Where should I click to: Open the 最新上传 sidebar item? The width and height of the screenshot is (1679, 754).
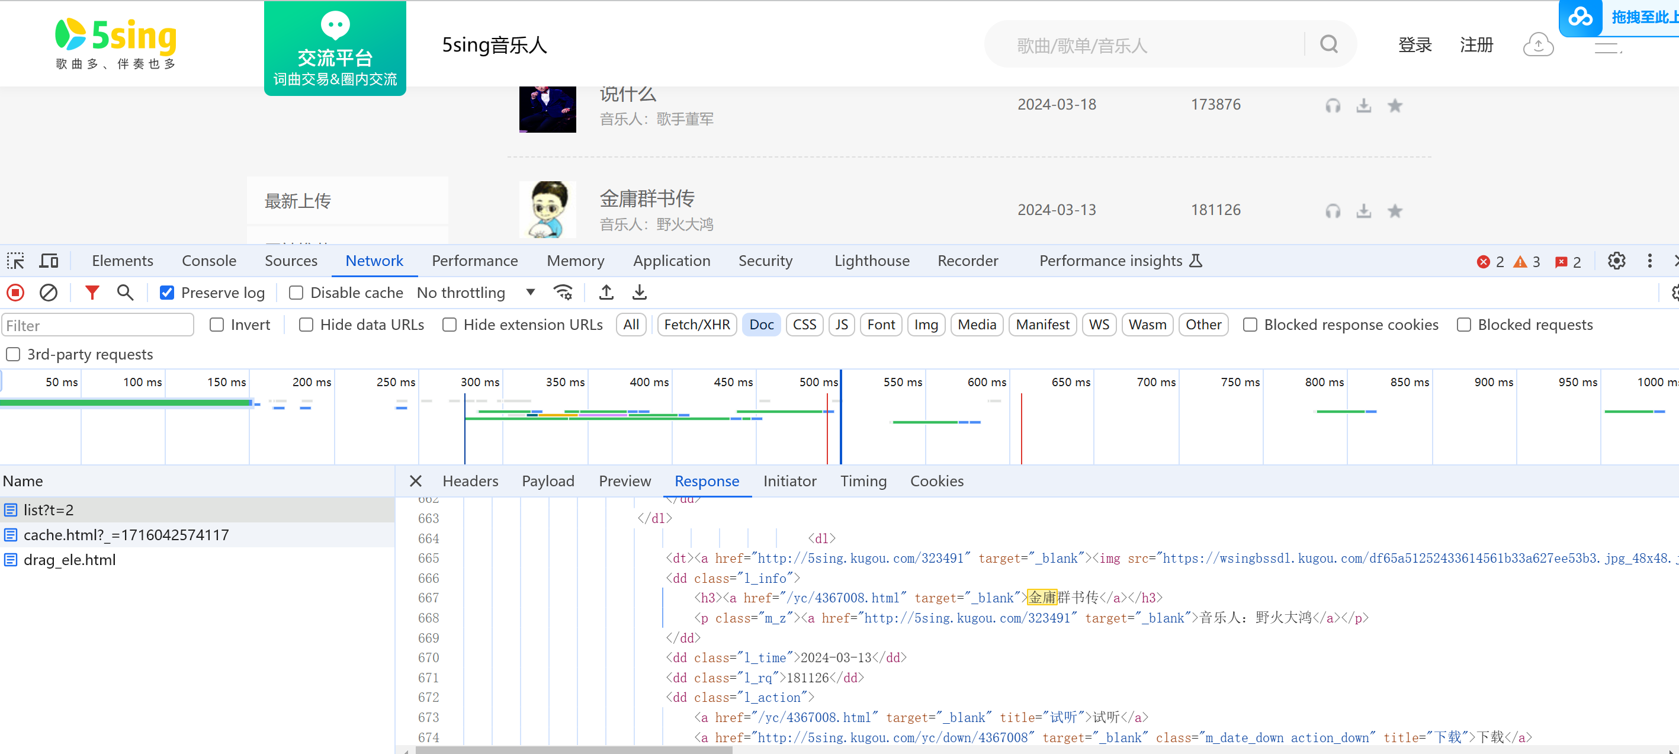[348, 201]
